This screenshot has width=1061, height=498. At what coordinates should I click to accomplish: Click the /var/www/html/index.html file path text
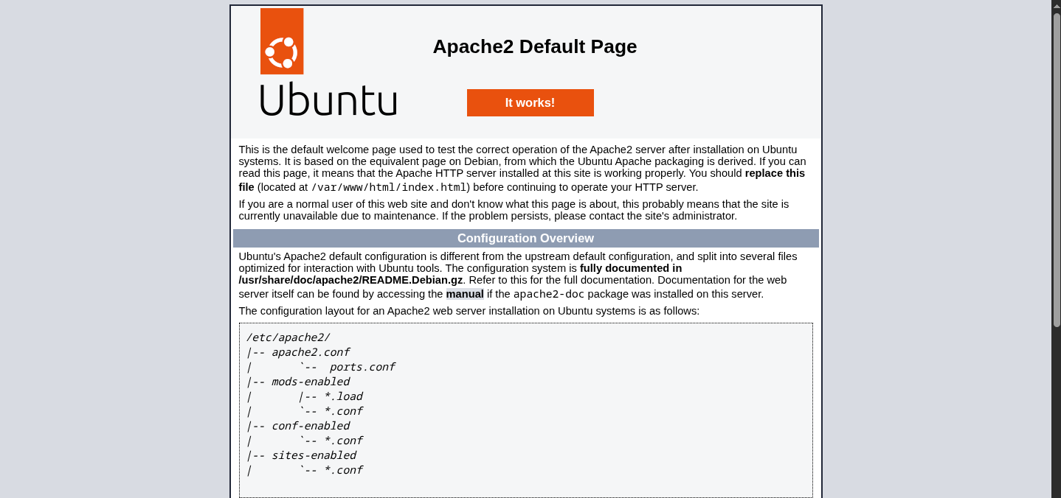coord(389,187)
